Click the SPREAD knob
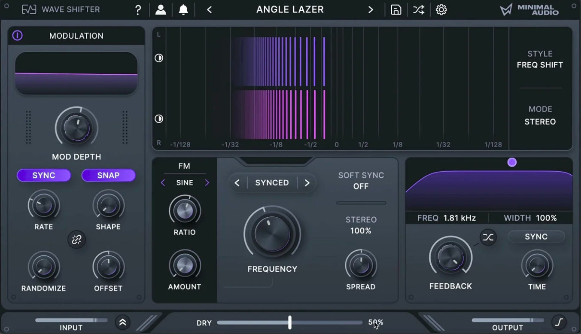This screenshot has width=581, height=334. [x=361, y=265]
